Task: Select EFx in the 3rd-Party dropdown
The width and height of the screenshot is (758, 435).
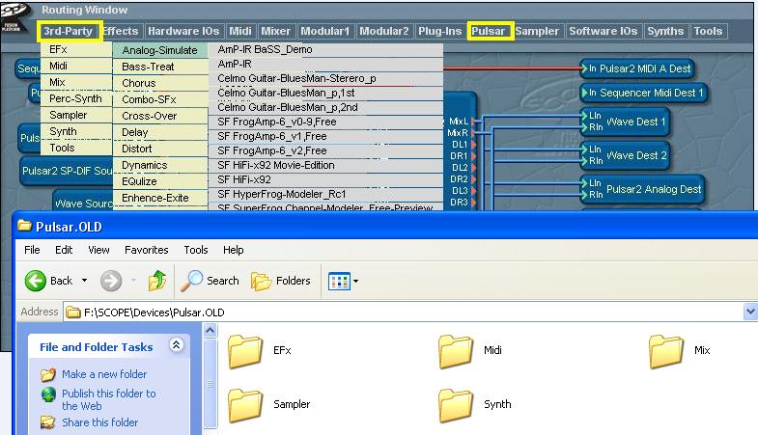Action: pos(76,50)
